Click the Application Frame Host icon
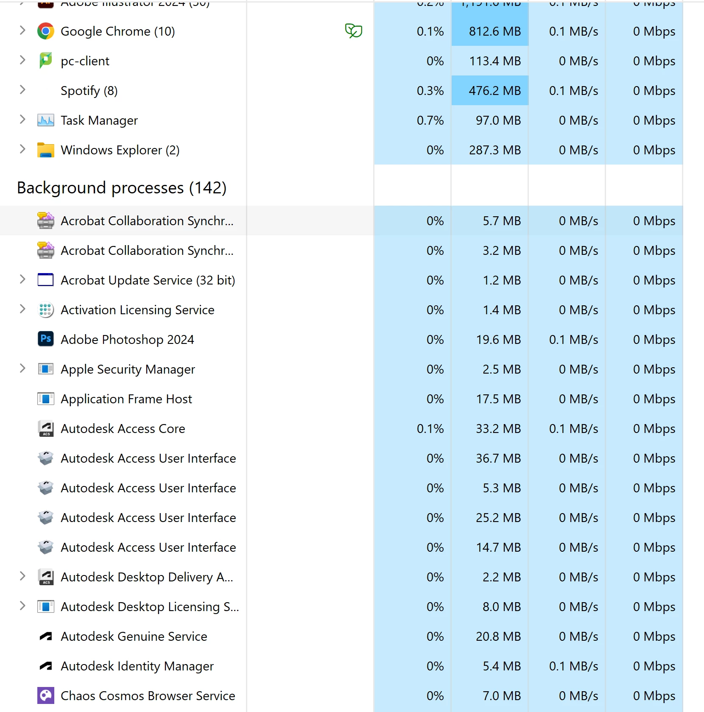 [x=45, y=399]
